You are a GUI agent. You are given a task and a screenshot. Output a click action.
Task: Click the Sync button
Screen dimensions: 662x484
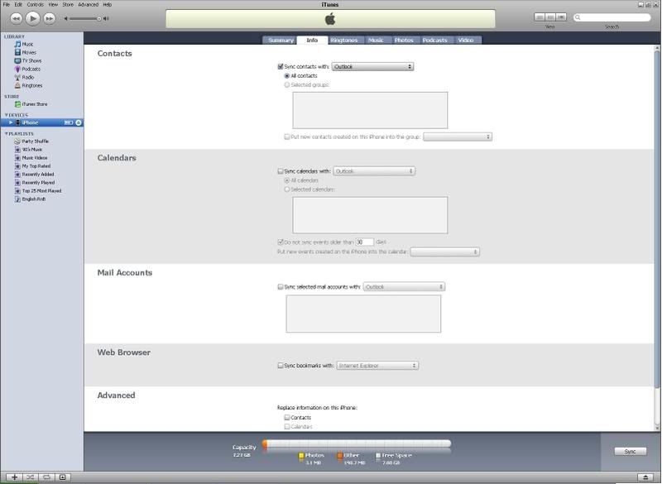[x=631, y=451]
